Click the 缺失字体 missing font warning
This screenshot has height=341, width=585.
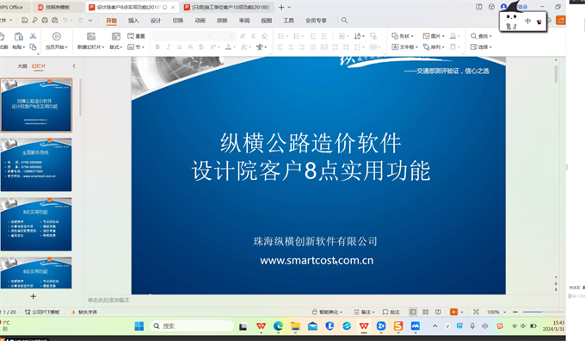pyautogui.click(x=84, y=312)
